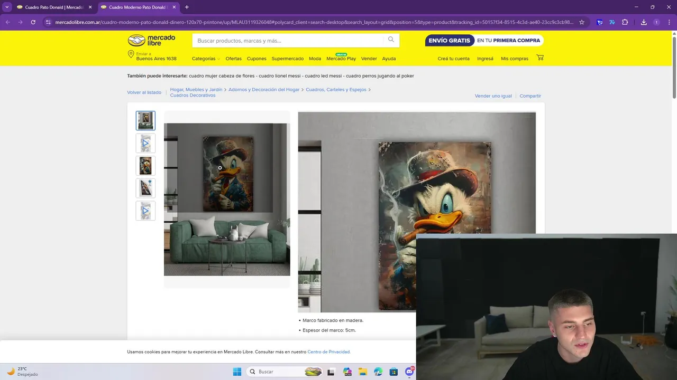Click the 7v extension icon

[x=612, y=22]
